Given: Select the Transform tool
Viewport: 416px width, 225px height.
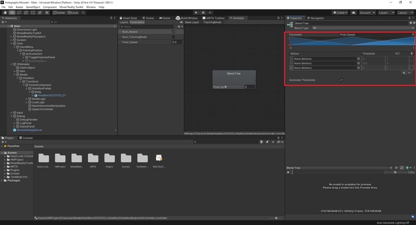Looking at the screenshot, I should click(x=40, y=12).
